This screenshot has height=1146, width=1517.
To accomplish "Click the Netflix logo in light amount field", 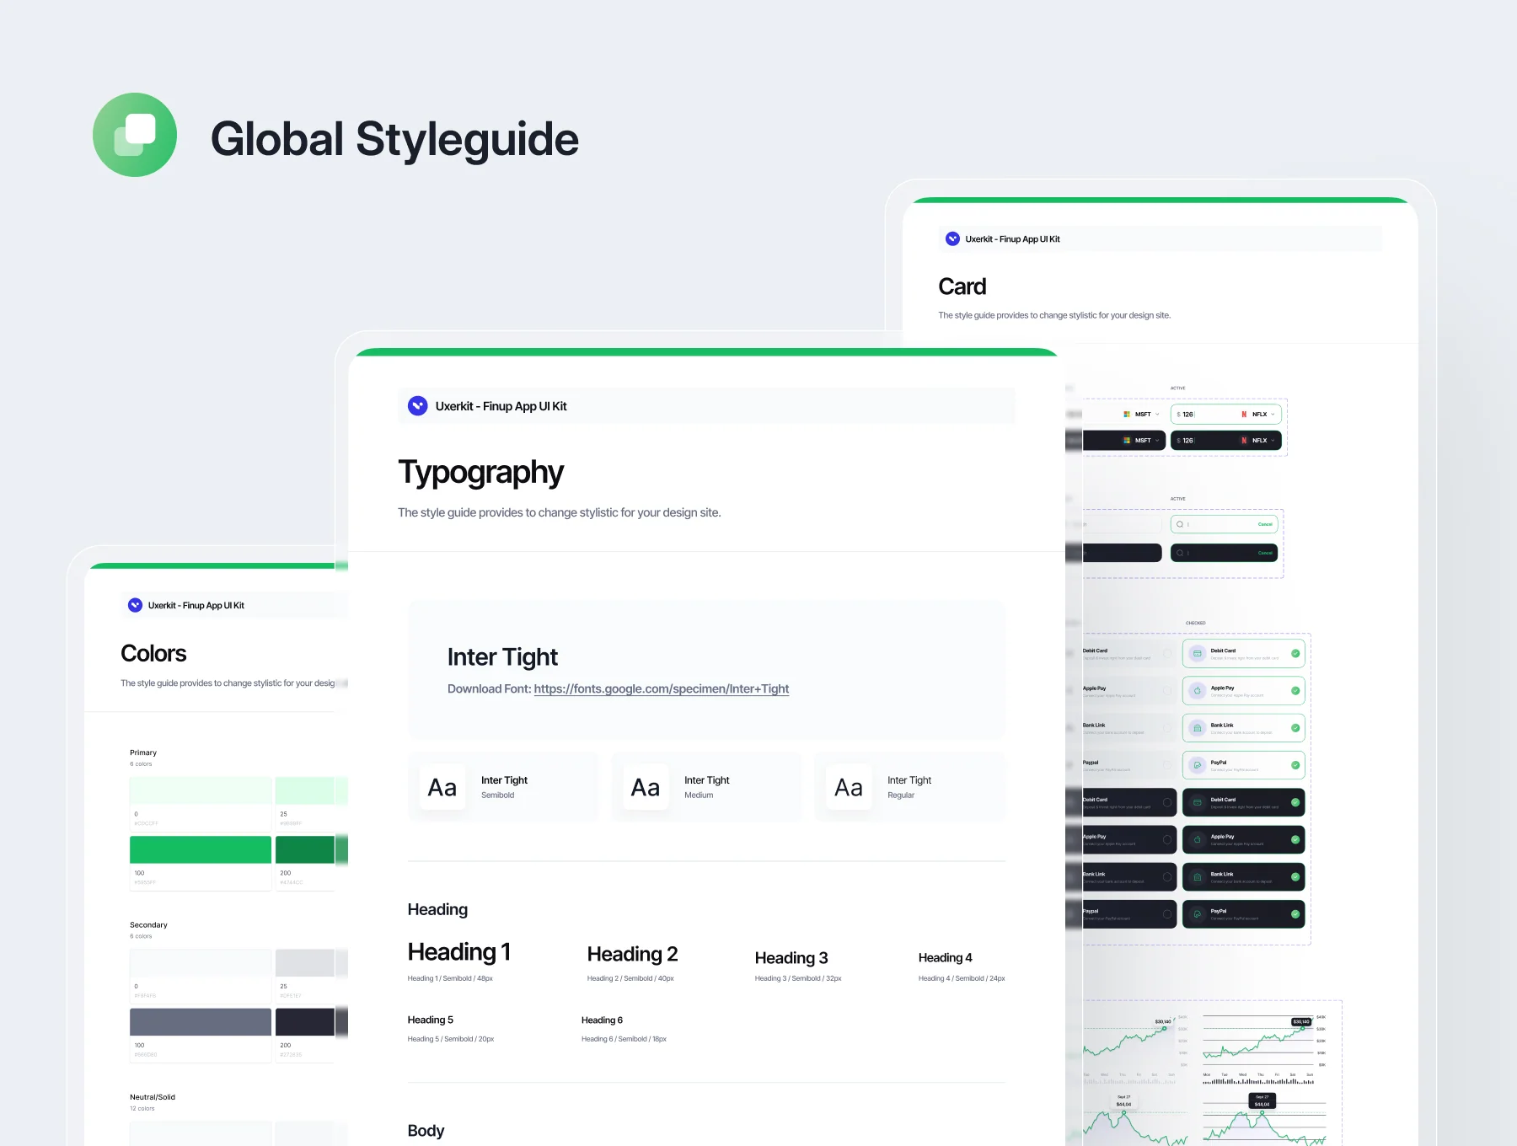I will 1244,415.
